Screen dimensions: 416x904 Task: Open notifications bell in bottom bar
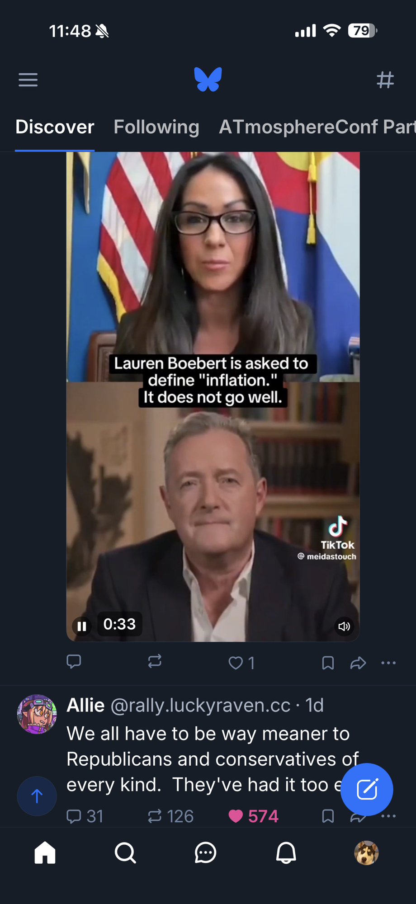286,853
